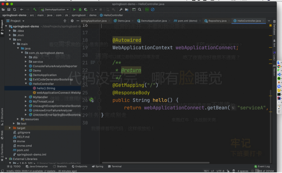The width and height of the screenshot is (282, 173).
Task: Hide the Project tool window minus icon
Action: click(x=78, y=21)
